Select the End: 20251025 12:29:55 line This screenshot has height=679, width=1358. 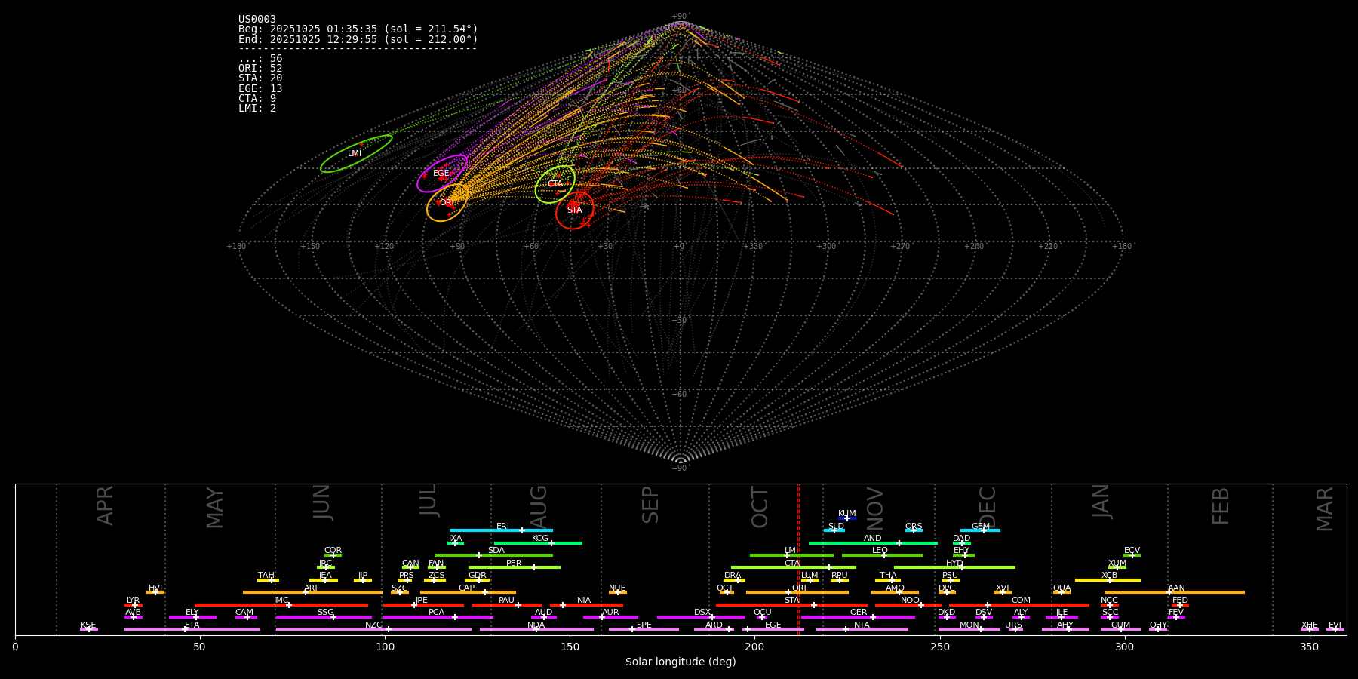tap(358, 39)
